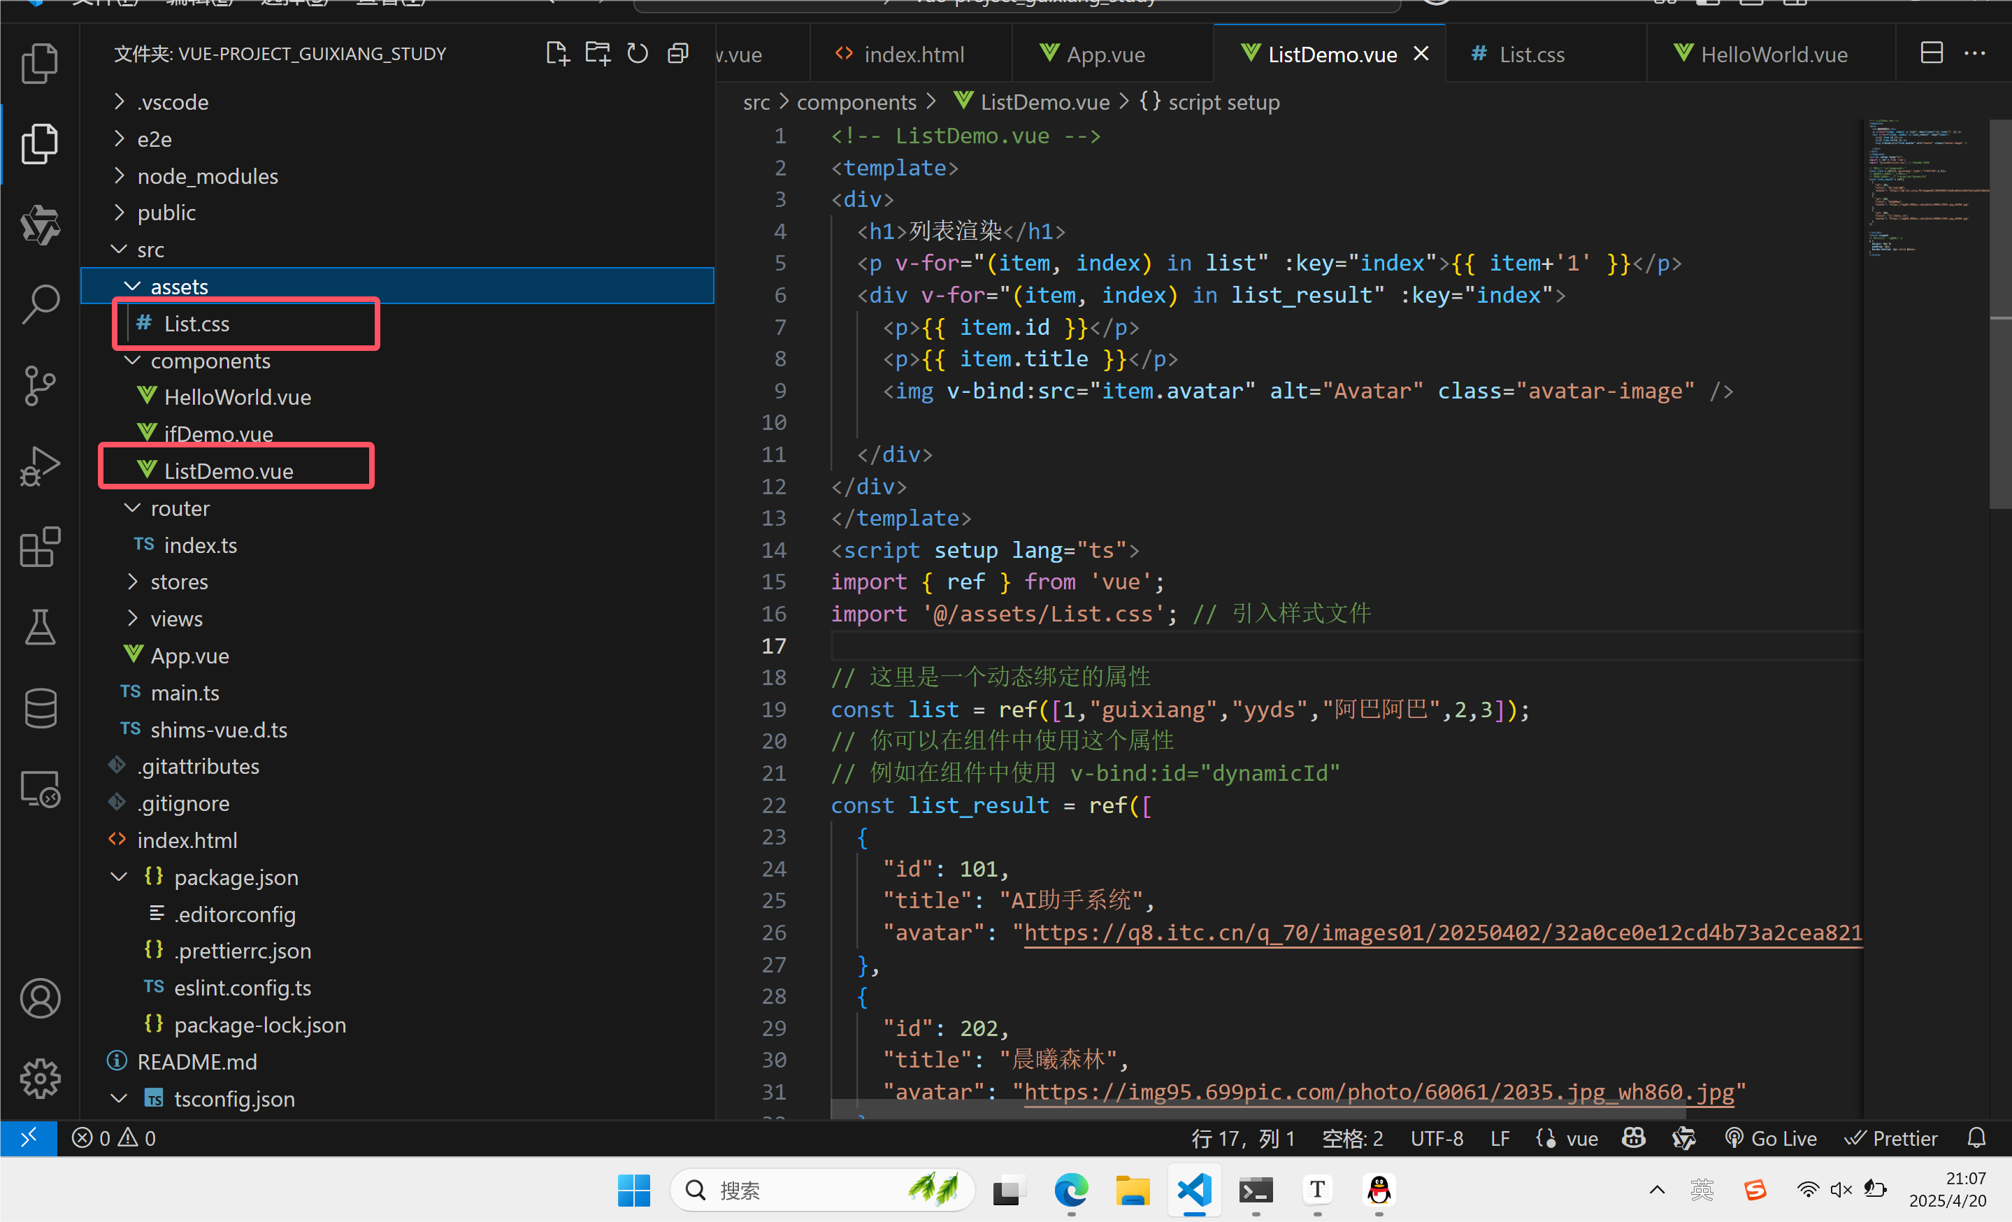Collapse all folders in explorer

coord(677,54)
